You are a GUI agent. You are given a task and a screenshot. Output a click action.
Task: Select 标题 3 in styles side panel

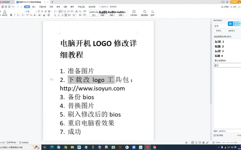(x=219, y=51)
